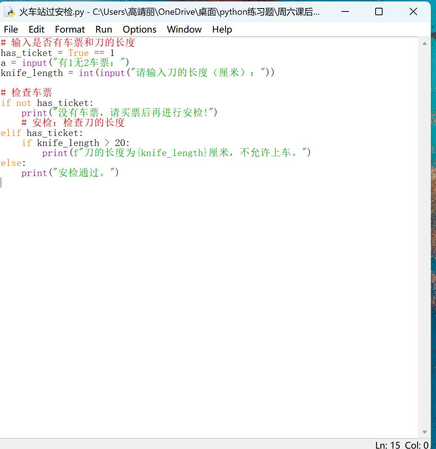
Task: Open the Options menu
Action: 139,29
